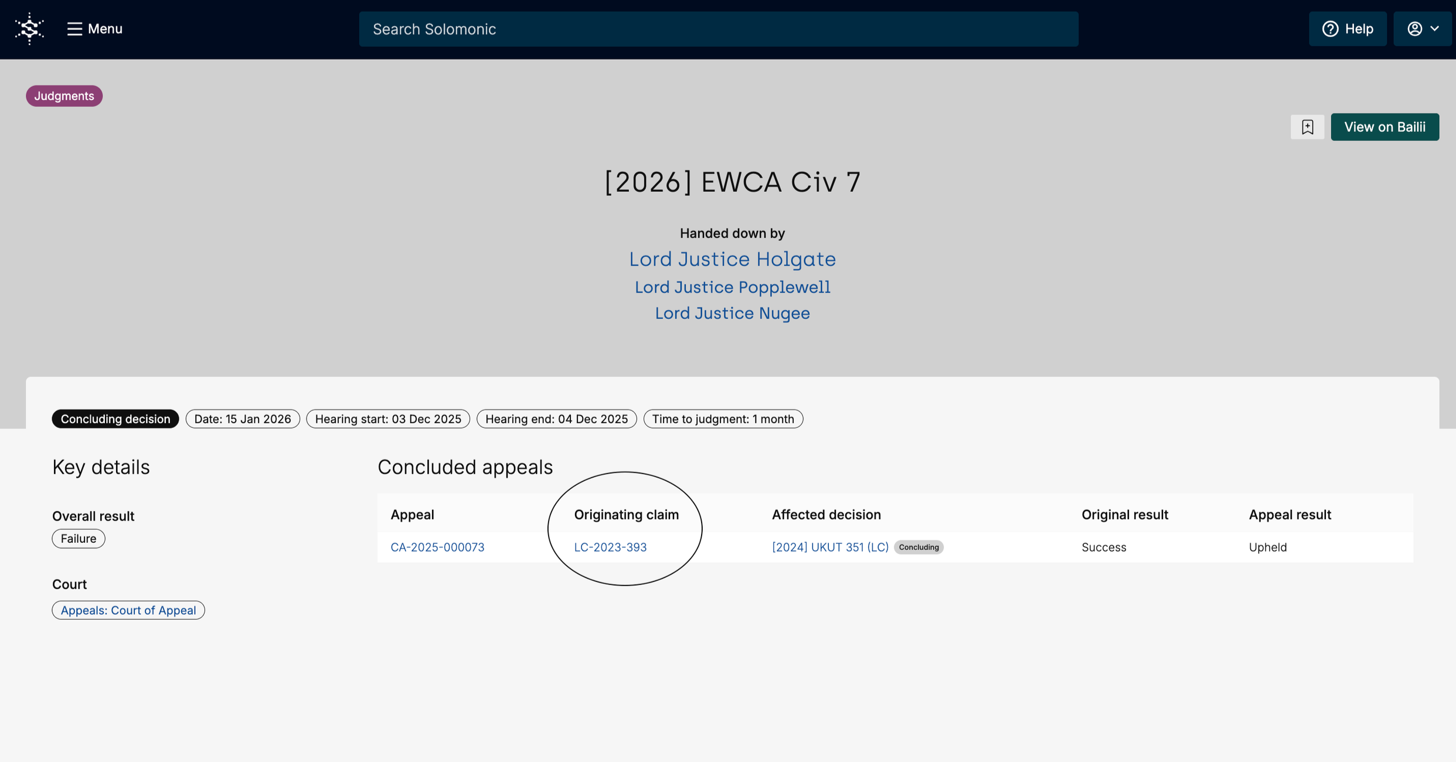Open originating claim LC-2023-393
1456x762 pixels.
tap(610, 547)
